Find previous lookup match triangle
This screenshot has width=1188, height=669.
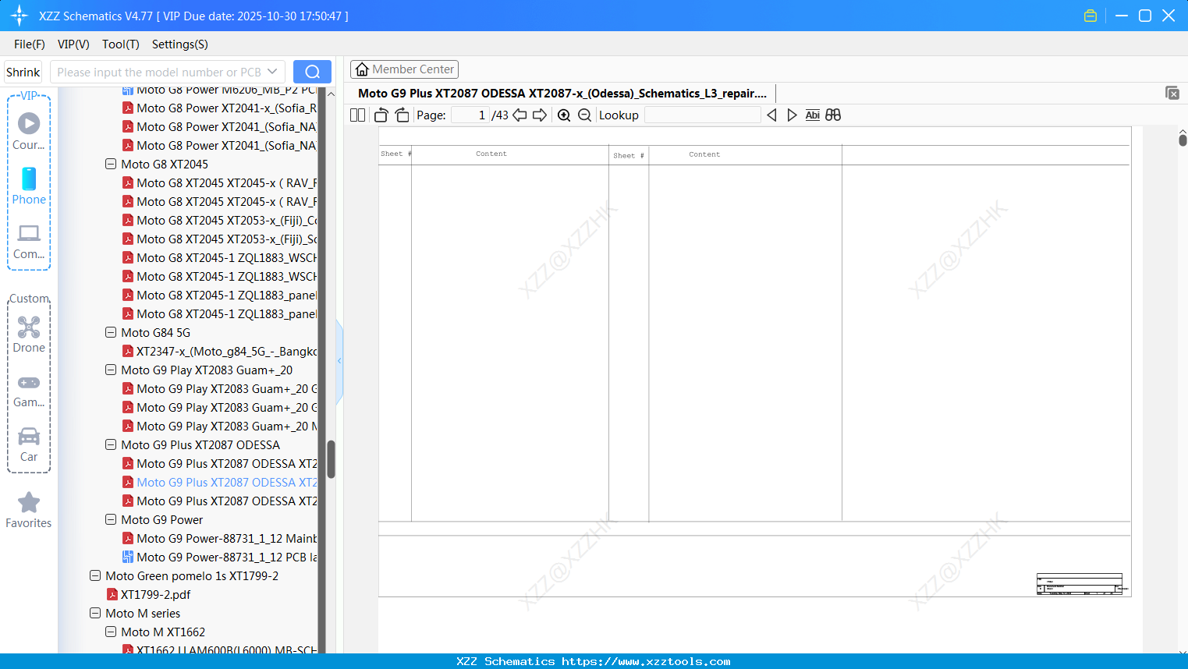[x=771, y=115]
